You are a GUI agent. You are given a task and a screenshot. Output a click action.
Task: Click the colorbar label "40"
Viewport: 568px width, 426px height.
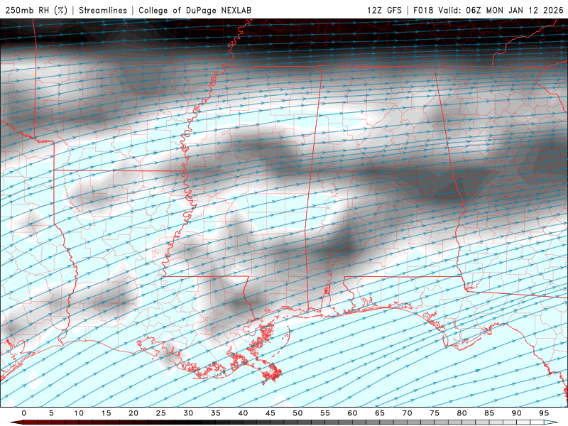pos(243,413)
